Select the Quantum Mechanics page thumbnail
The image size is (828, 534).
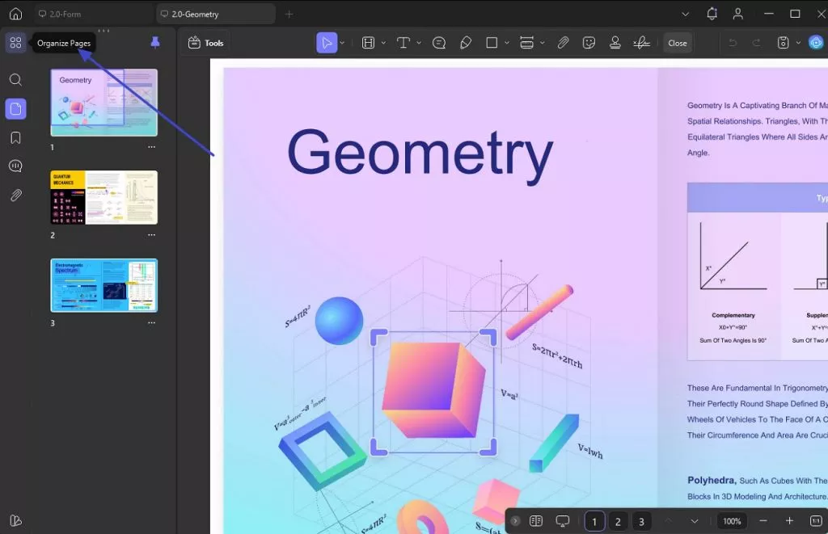point(103,197)
